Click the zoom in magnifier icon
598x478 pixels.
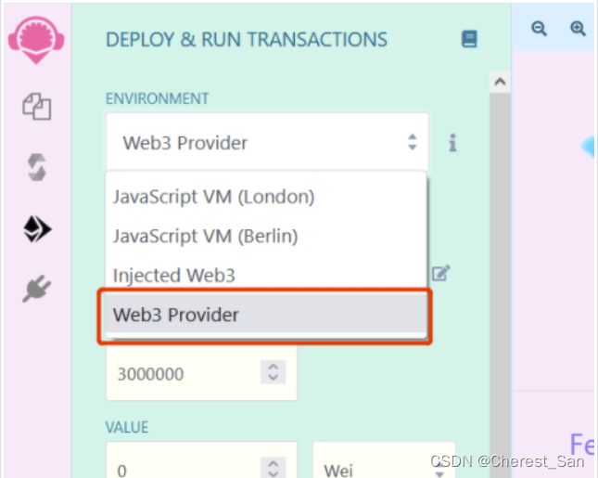[579, 29]
